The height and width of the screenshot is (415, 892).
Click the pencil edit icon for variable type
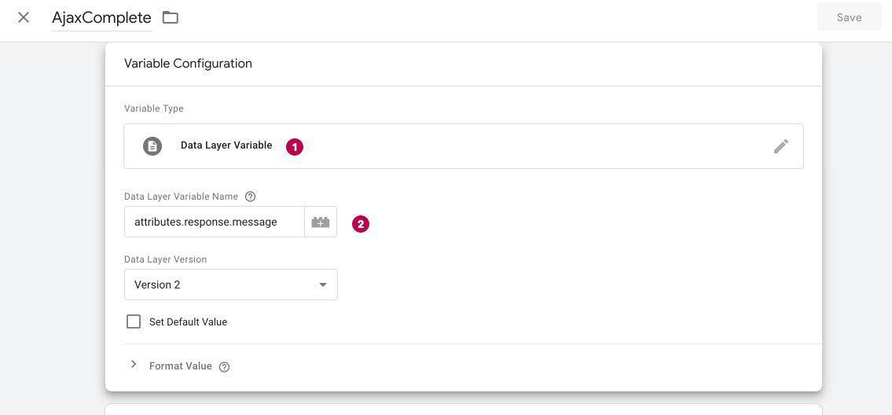pos(780,146)
